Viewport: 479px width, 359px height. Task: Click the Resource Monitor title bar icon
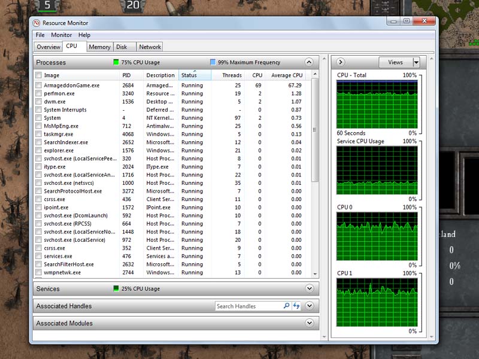click(x=37, y=23)
